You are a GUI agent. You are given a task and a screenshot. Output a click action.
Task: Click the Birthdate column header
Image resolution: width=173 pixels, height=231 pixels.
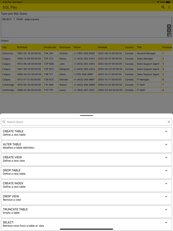click(29, 47)
